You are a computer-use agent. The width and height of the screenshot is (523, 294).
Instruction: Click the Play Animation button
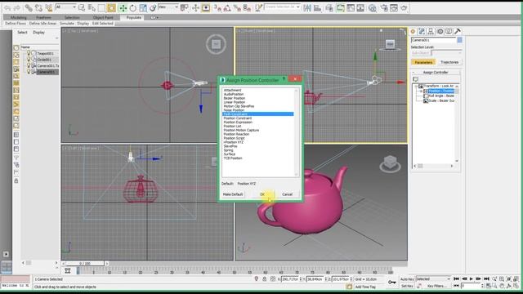[x=472, y=279]
